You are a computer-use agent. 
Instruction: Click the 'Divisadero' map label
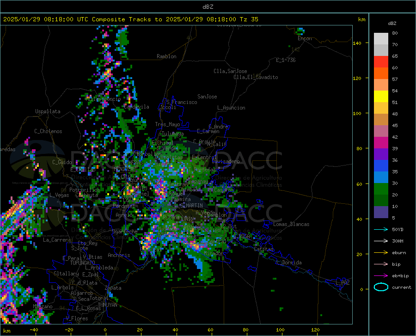coord(226,161)
